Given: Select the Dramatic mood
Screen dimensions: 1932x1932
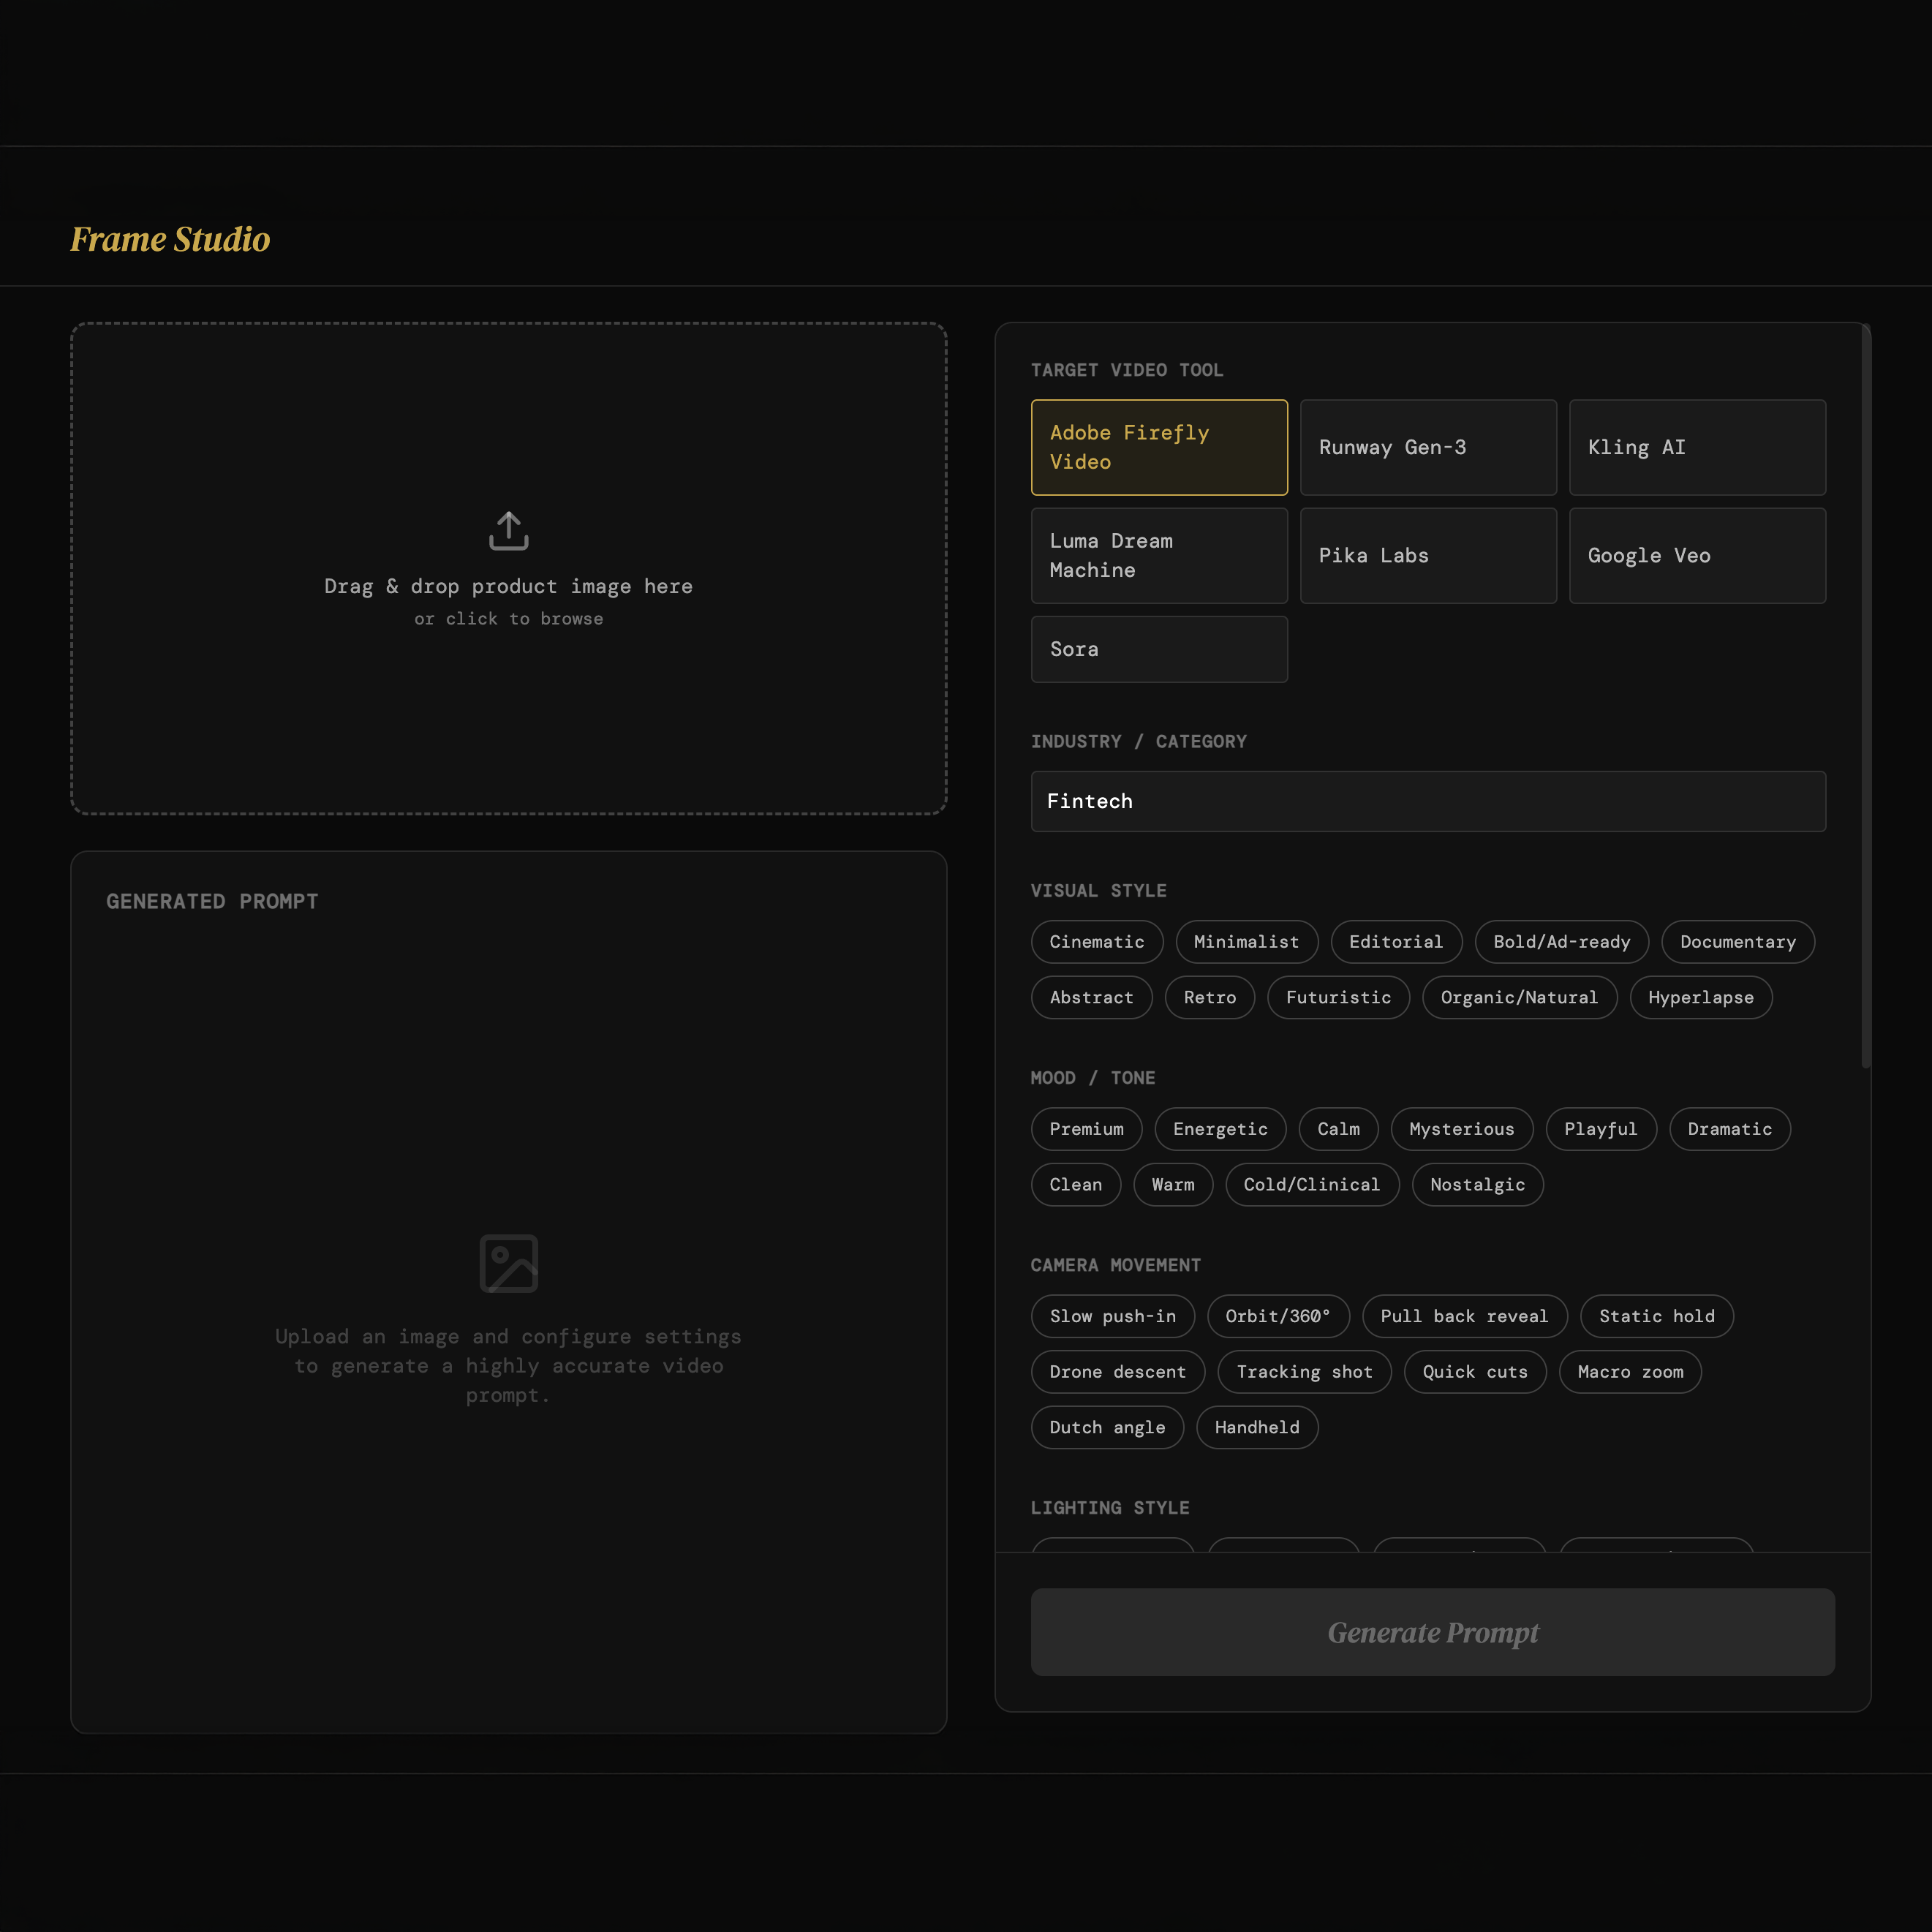Looking at the screenshot, I should click(1729, 1129).
